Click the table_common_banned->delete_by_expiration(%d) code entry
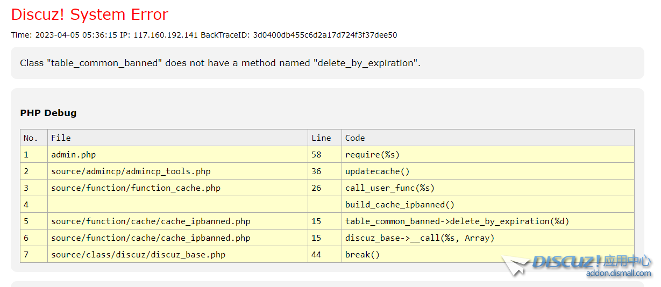This screenshot has width=661, height=287. click(x=457, y=221)
